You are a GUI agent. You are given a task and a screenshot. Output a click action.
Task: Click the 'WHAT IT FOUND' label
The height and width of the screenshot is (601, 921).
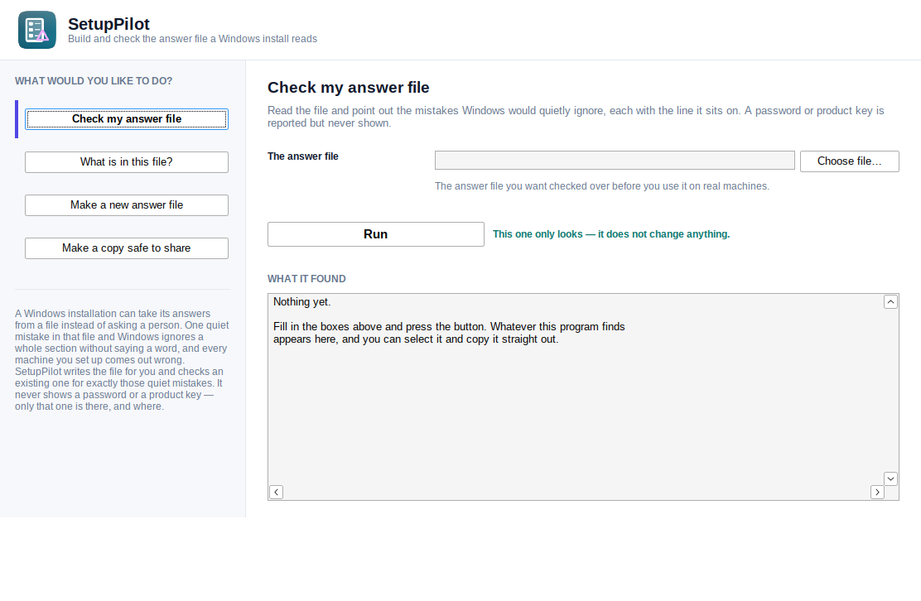click(306, 279)
